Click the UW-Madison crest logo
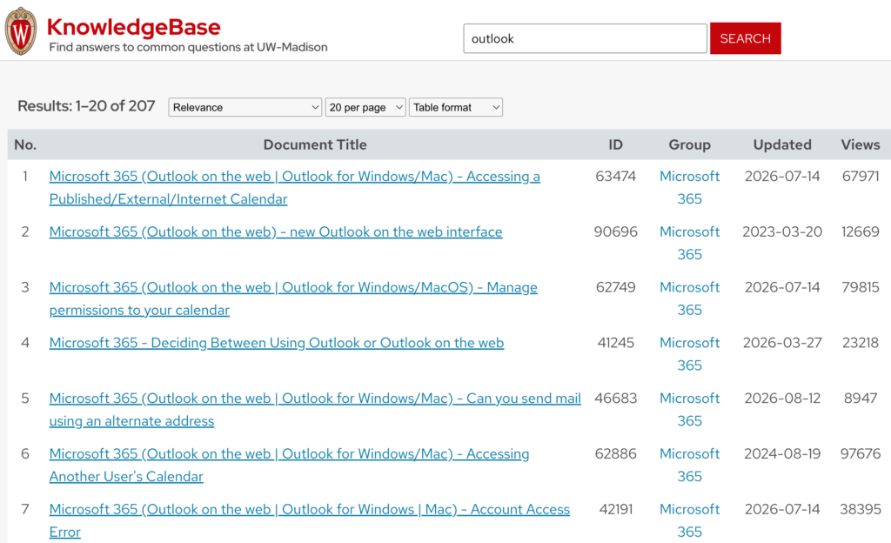Viewport: 891px width, 543px height. point(21,32)
